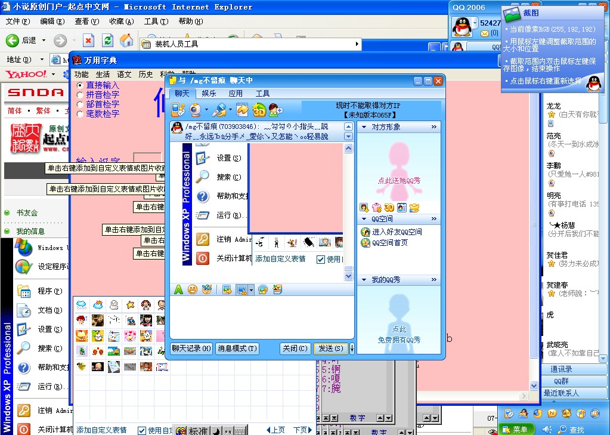Switch to the 应用 tab in chat window

(236, 94)
